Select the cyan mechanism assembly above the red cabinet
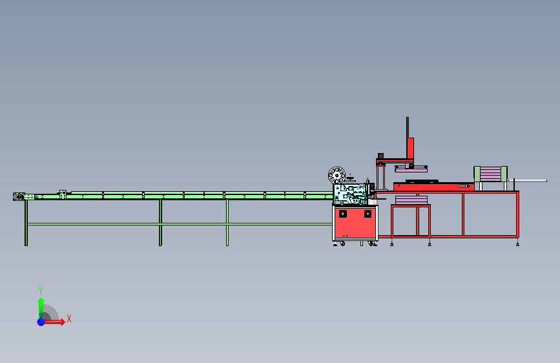The width and height of the screenshot is (560, 363). tap(350, 194)
